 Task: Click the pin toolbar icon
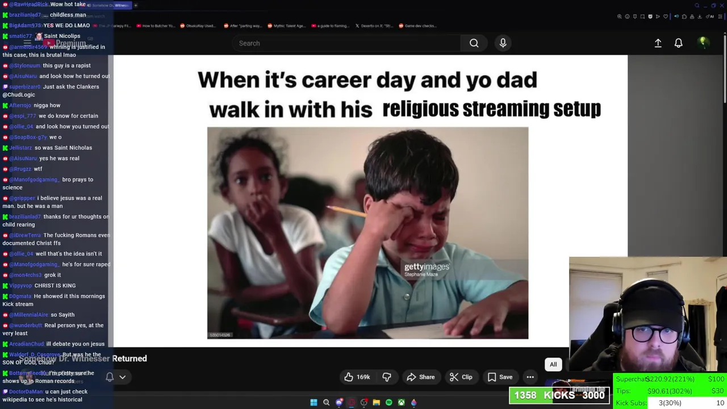pos(635,16)
